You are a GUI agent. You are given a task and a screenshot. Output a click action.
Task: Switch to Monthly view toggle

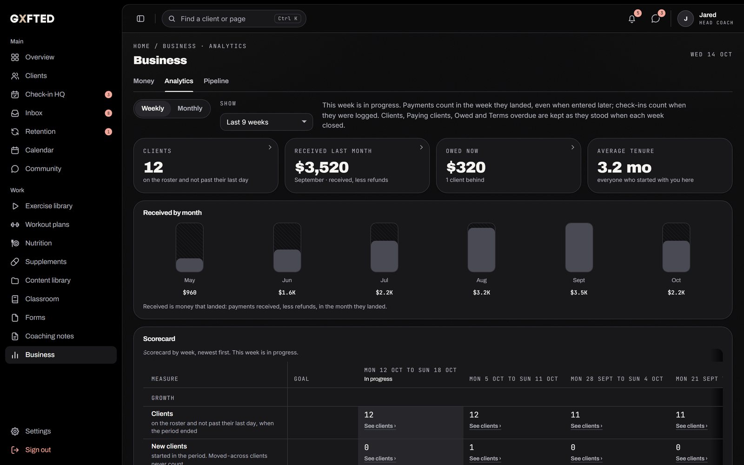click(190, 108)
